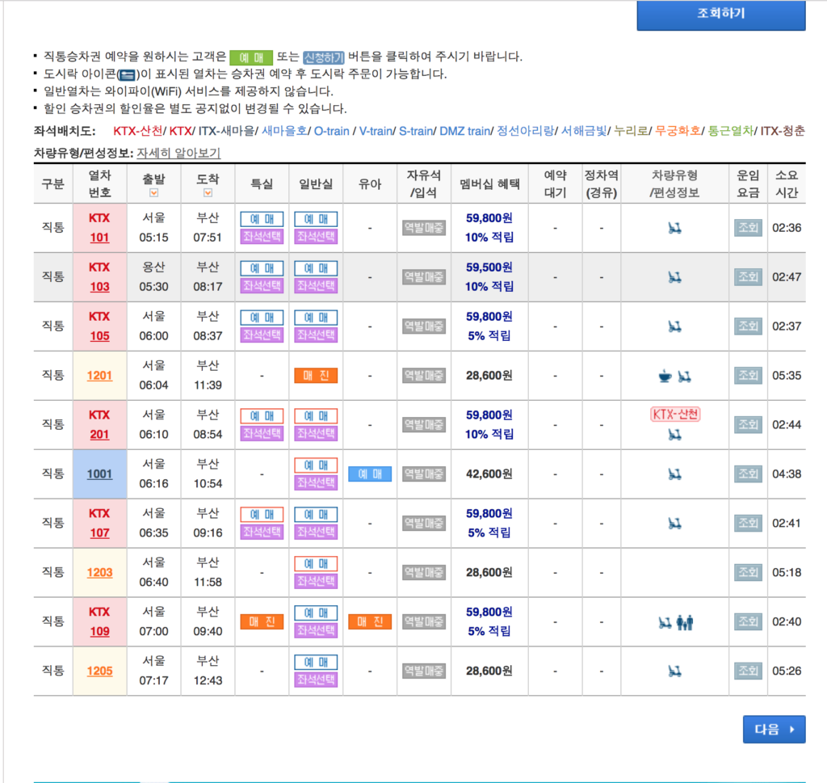Reserve standard class on KTX 105 with 예매
827x783 pixels.
316,318
